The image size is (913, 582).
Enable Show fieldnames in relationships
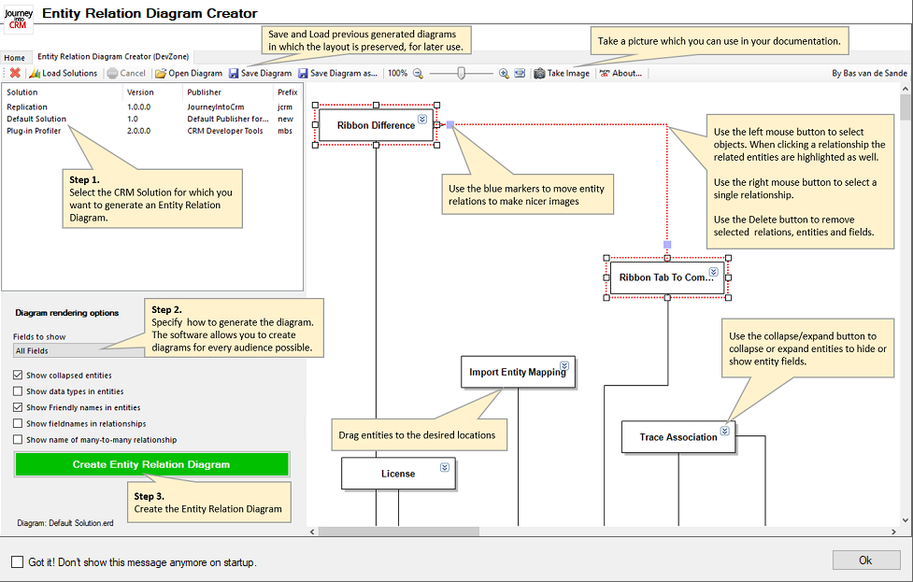point(18,424)
